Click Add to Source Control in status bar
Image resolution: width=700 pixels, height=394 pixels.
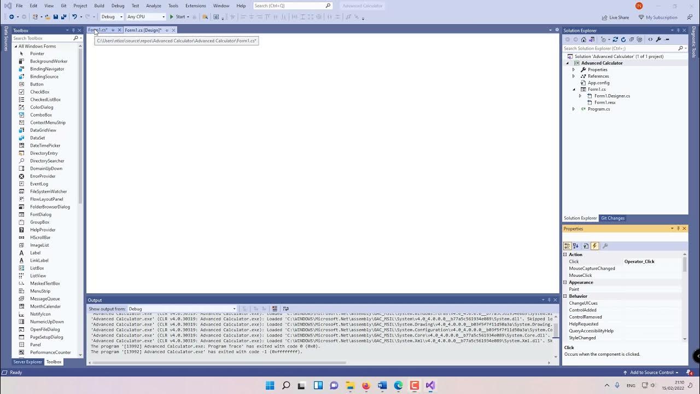coord(651,373)
